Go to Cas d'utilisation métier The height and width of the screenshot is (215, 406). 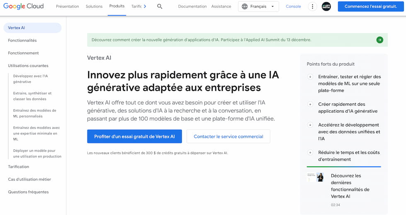[29, 179]
